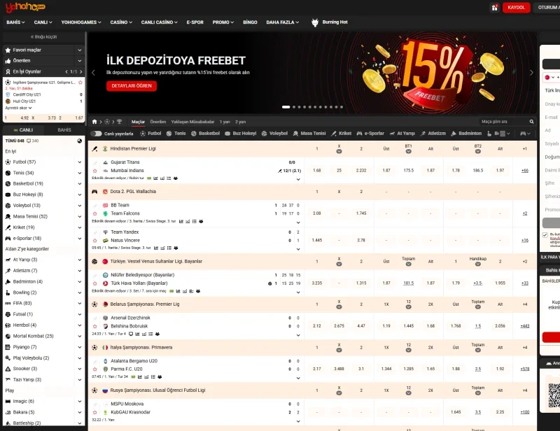Go to home breadcrumb icon
Screen dimensions: 560x431
94,122
